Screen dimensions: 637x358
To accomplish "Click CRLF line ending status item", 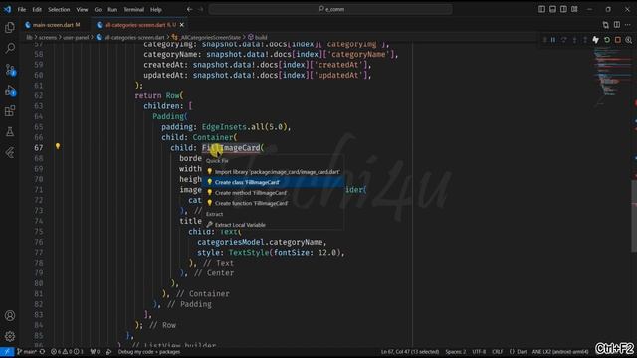I will 498,351.
